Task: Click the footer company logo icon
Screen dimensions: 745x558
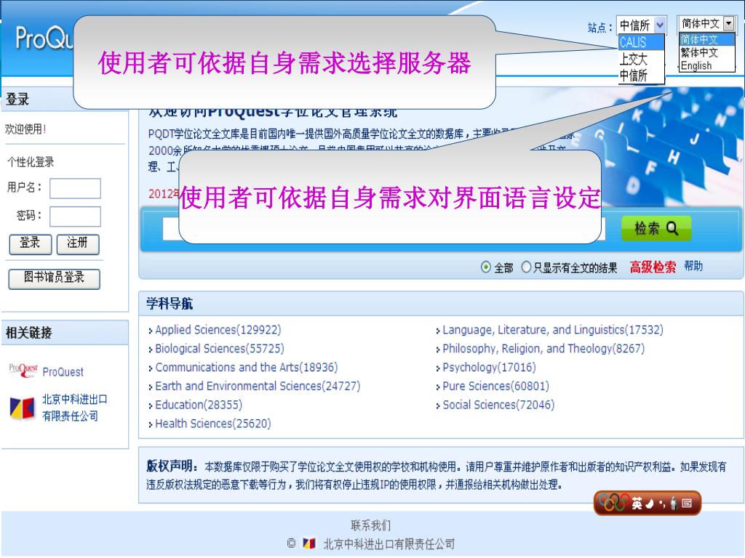Action: coord(308,543)
